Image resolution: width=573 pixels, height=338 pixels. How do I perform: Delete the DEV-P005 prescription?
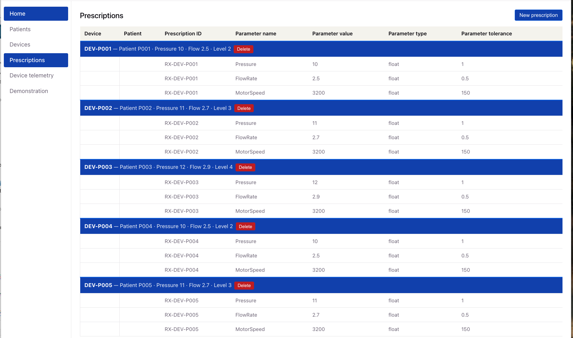pyautogui.click(x=244, y=285)
